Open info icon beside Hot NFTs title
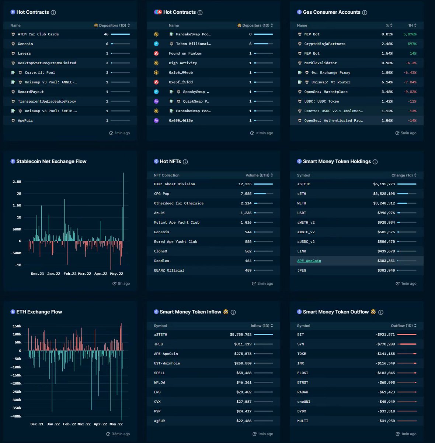This screenshot has height=443, width=435. (x=185, y=162)
